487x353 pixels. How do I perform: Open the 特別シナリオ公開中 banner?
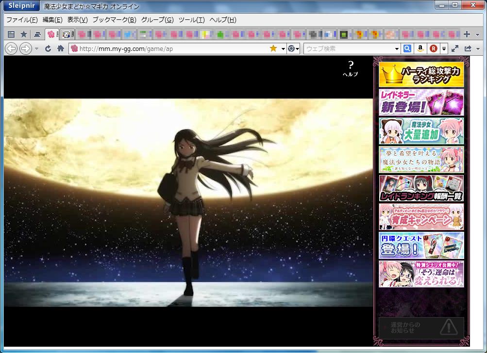point(421,274)
